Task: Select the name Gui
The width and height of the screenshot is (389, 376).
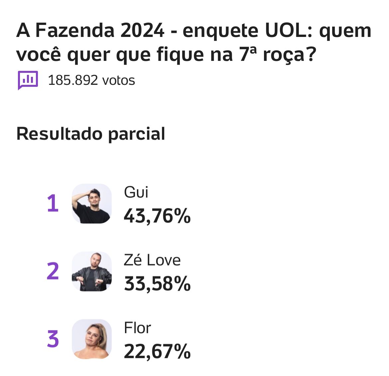Action: coord(136,192)
